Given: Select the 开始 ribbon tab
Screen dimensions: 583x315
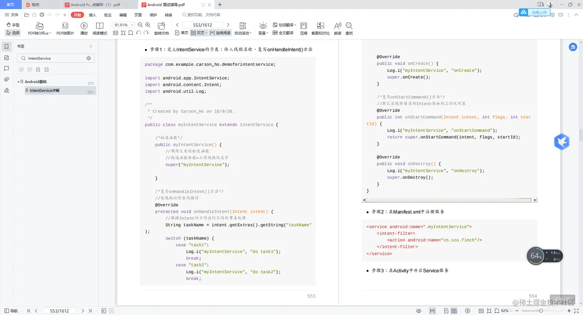Looking at the screenshot, I should [x=78, y=15].
